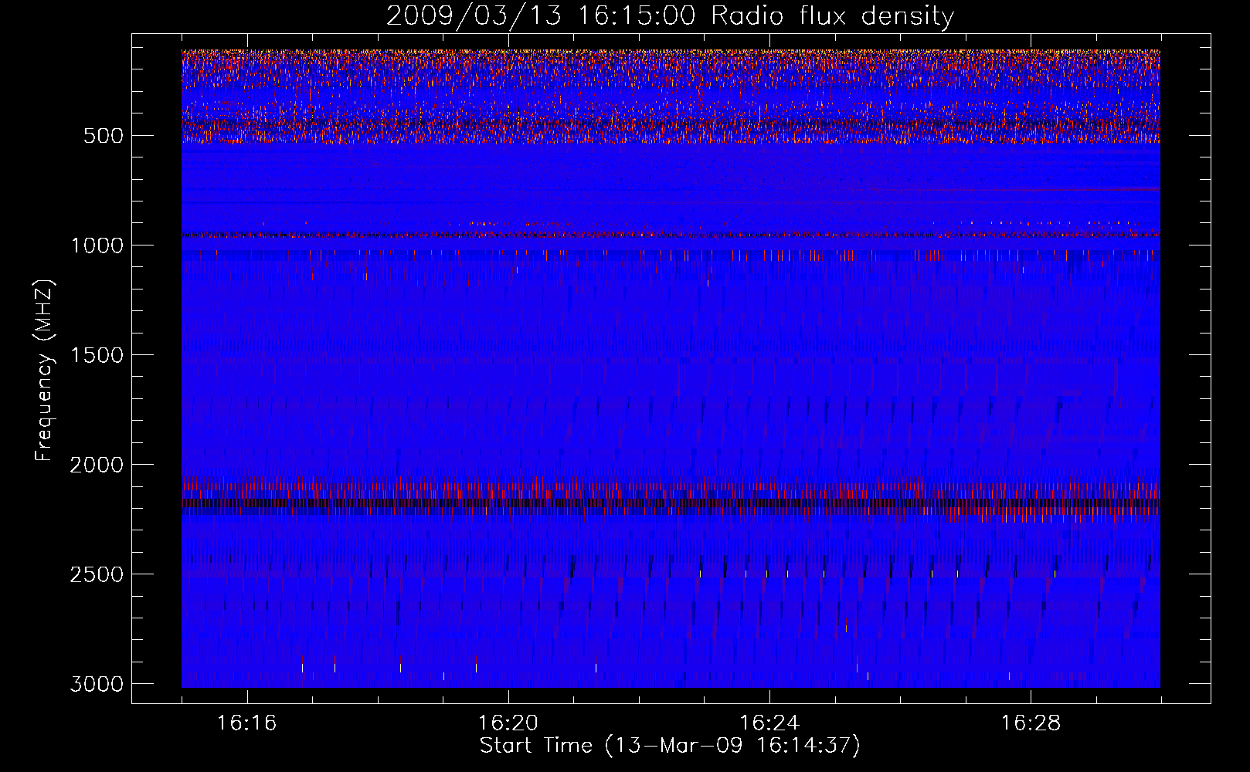Click the 1000 frequency tick label
The height and width of the screenshot is (772, 1250).
pyautogui.click(x=97, y=245)
